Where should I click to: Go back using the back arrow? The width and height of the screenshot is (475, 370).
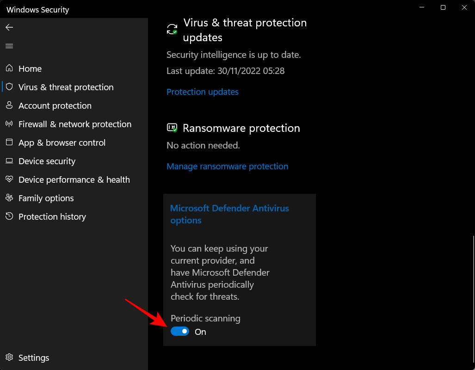pyautogui.click(x=9, y=27)
